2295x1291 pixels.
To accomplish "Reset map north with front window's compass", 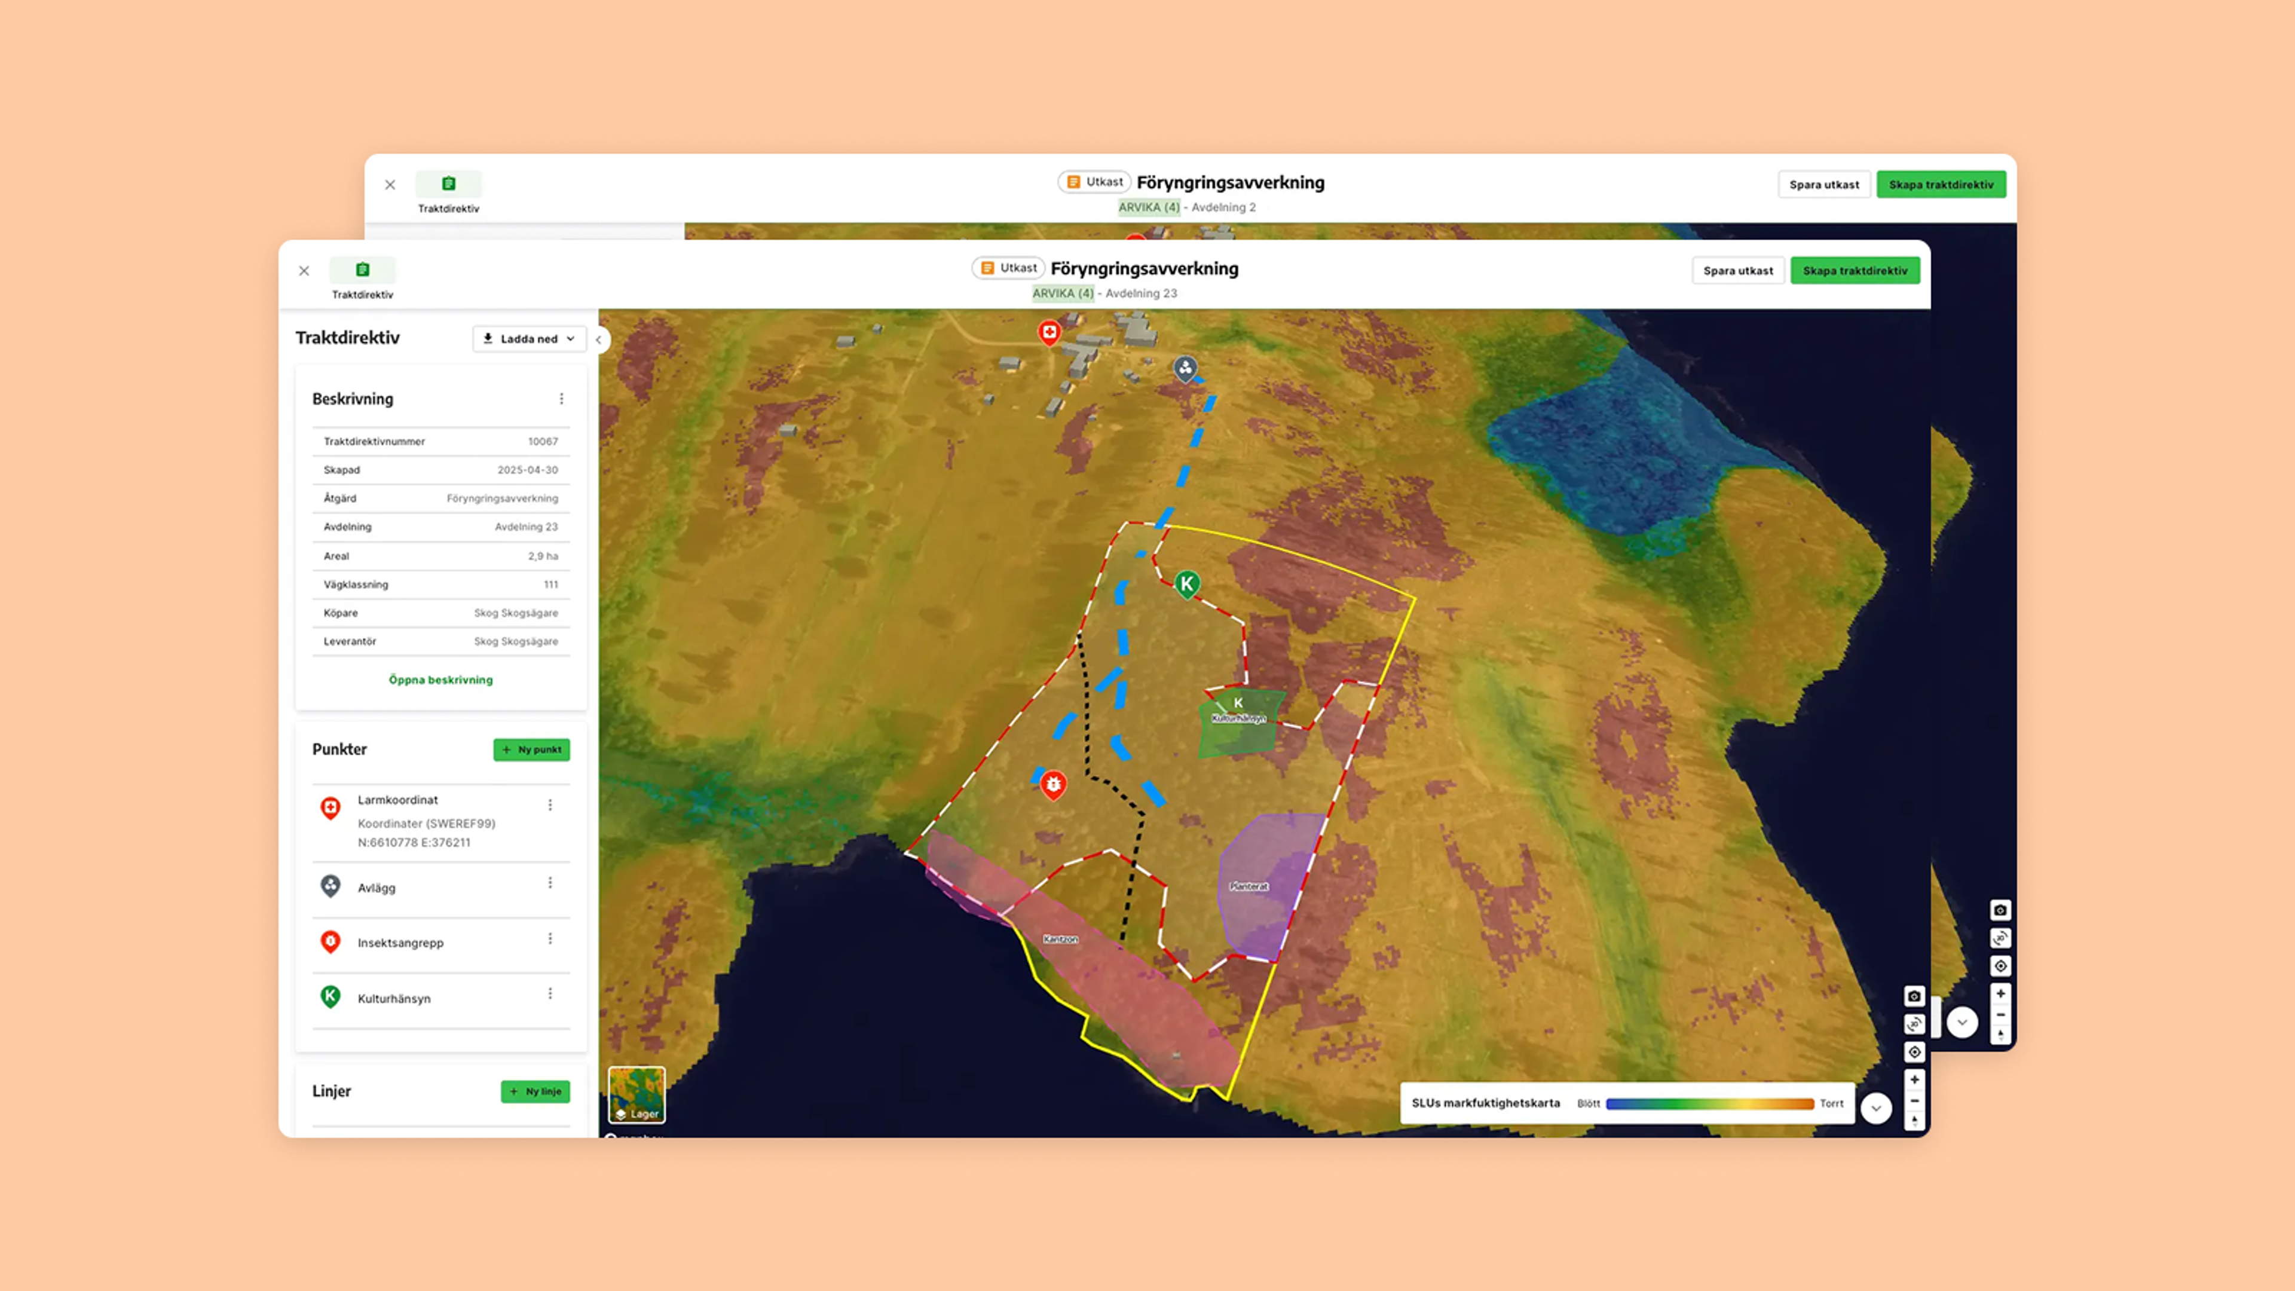I will pyautogui.click(x=1914, y=1121).
